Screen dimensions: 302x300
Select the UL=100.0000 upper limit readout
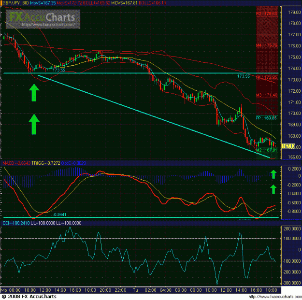coord(43,223)
